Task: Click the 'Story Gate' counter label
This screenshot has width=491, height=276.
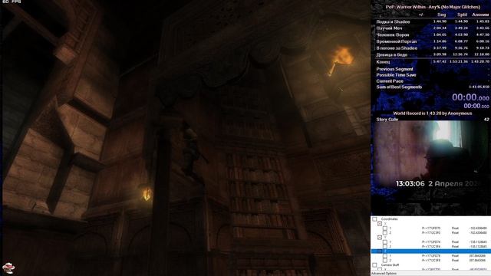Action: 387,120
